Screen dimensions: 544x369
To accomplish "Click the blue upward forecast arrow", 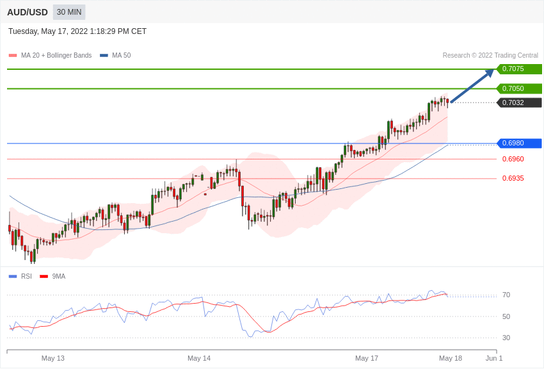I will [x=472, y=86].
